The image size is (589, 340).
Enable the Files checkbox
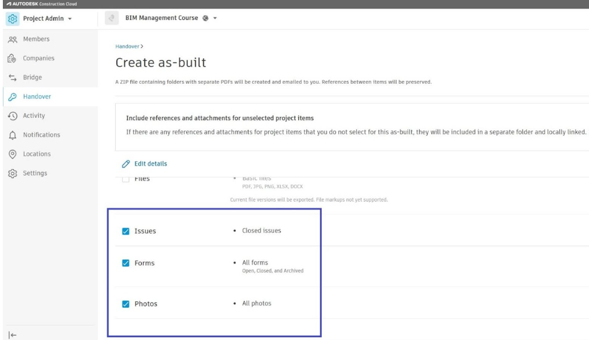pos(126,179)
